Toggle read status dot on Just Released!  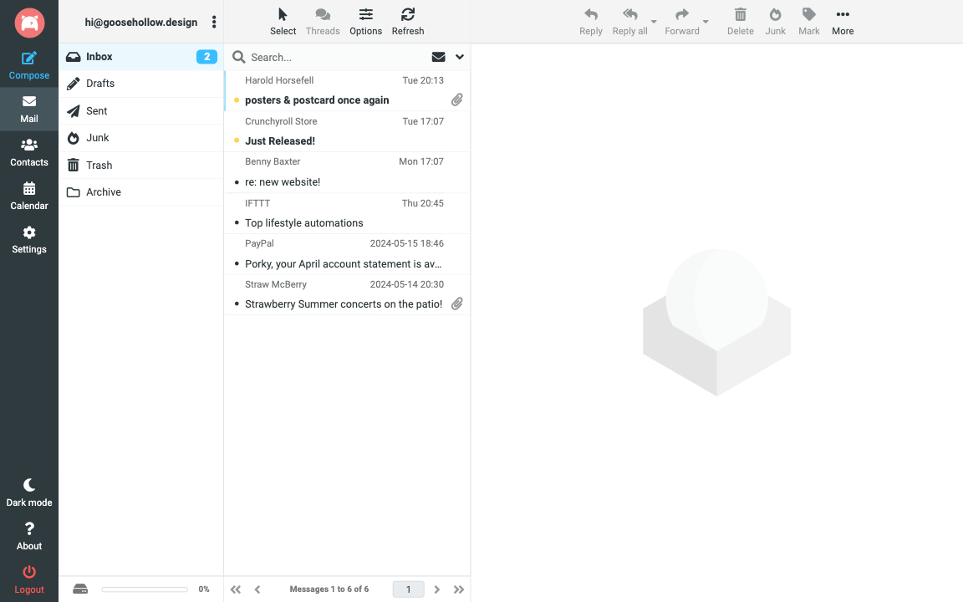click(237, 140)
